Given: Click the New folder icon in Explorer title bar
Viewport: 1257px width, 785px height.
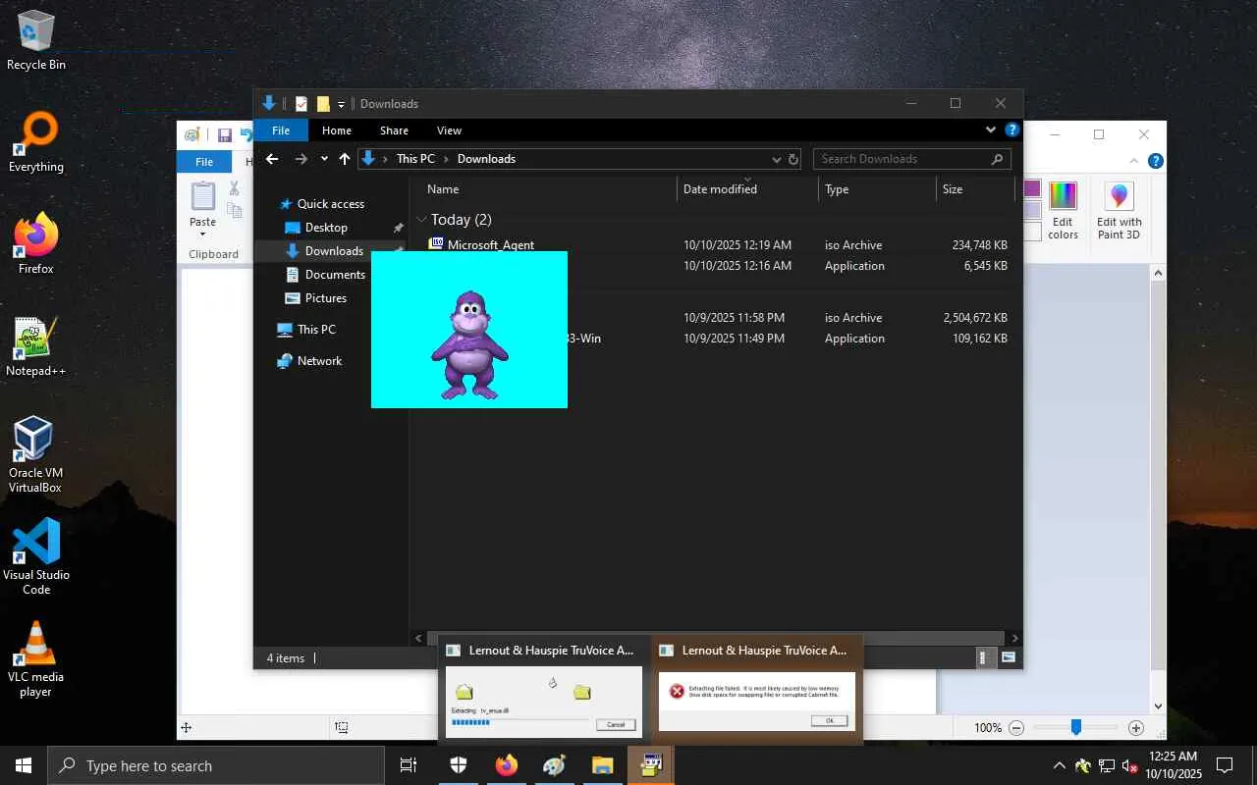Looking at the screenshot, I should [323, 104].
